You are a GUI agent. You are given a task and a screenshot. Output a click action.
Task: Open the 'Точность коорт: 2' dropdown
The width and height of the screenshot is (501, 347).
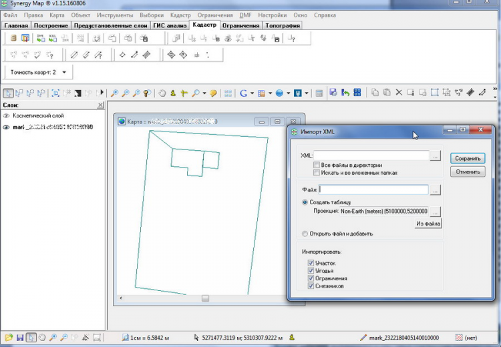[64, 72]
